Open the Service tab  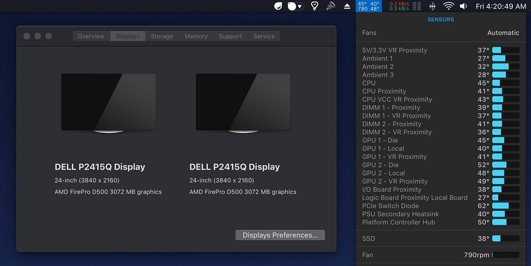(264, 36)
